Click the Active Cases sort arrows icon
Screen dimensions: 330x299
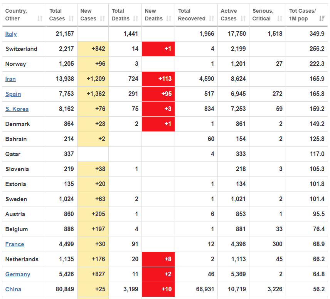[x=243, y=18]
